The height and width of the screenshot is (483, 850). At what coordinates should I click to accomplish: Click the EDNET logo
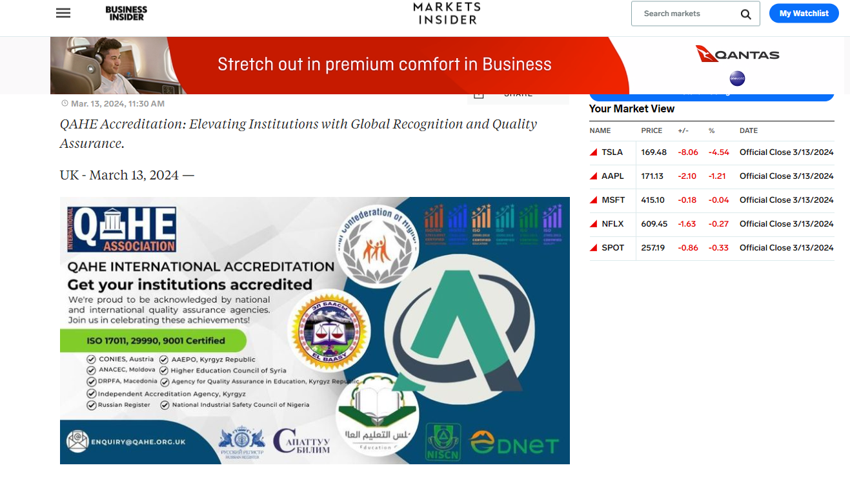tap(514, 444)
